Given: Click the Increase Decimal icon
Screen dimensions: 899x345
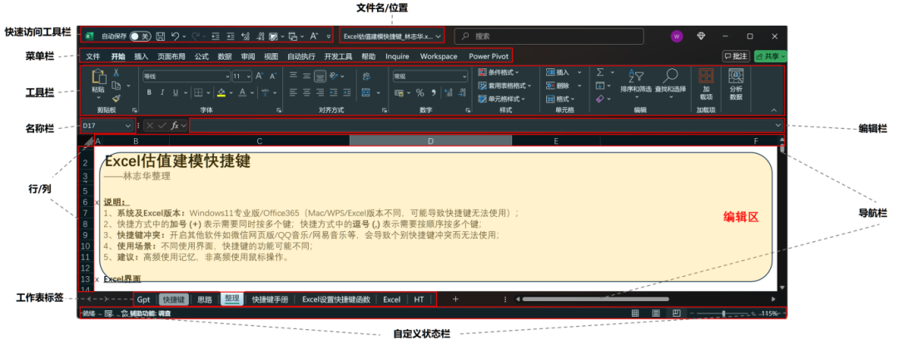Looking at the screenshot, I should (x=448, y=92).
